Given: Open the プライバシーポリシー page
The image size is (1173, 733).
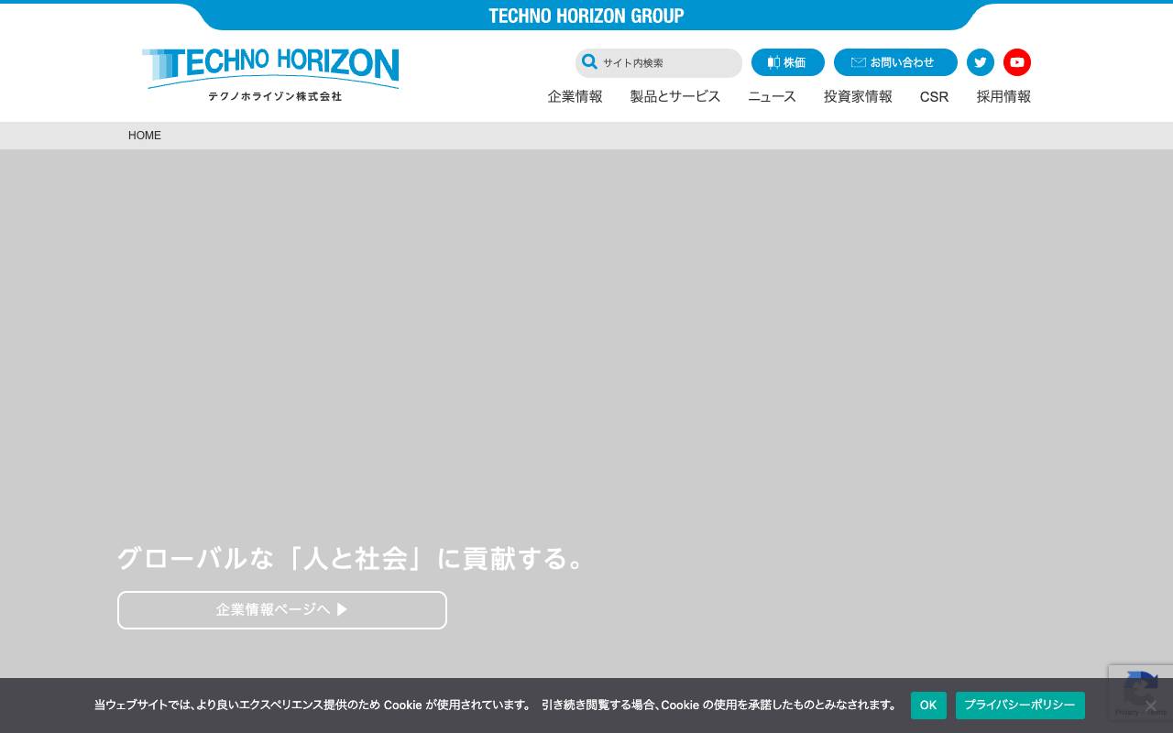Looking at the screenshot, I should [1020, 706].
